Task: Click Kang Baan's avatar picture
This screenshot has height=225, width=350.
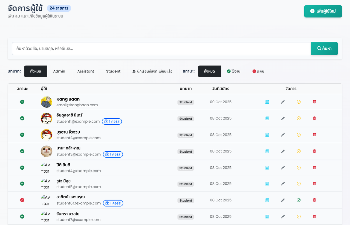Action: [47, 102]
